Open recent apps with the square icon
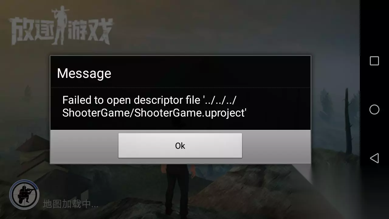This screenshot has height=219, width=389. [x=374, y=61]
